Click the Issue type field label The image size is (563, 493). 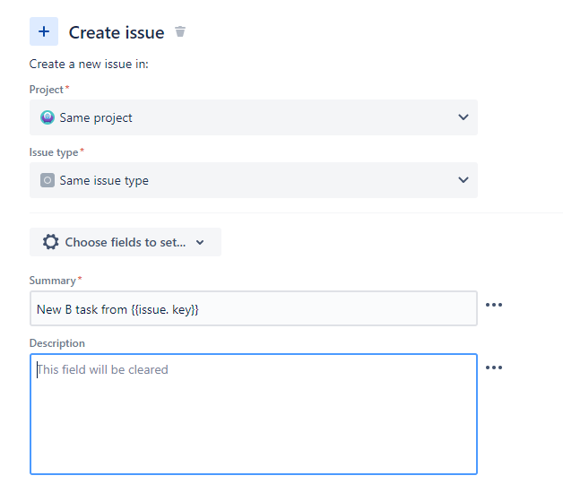(x=54, y=152)
